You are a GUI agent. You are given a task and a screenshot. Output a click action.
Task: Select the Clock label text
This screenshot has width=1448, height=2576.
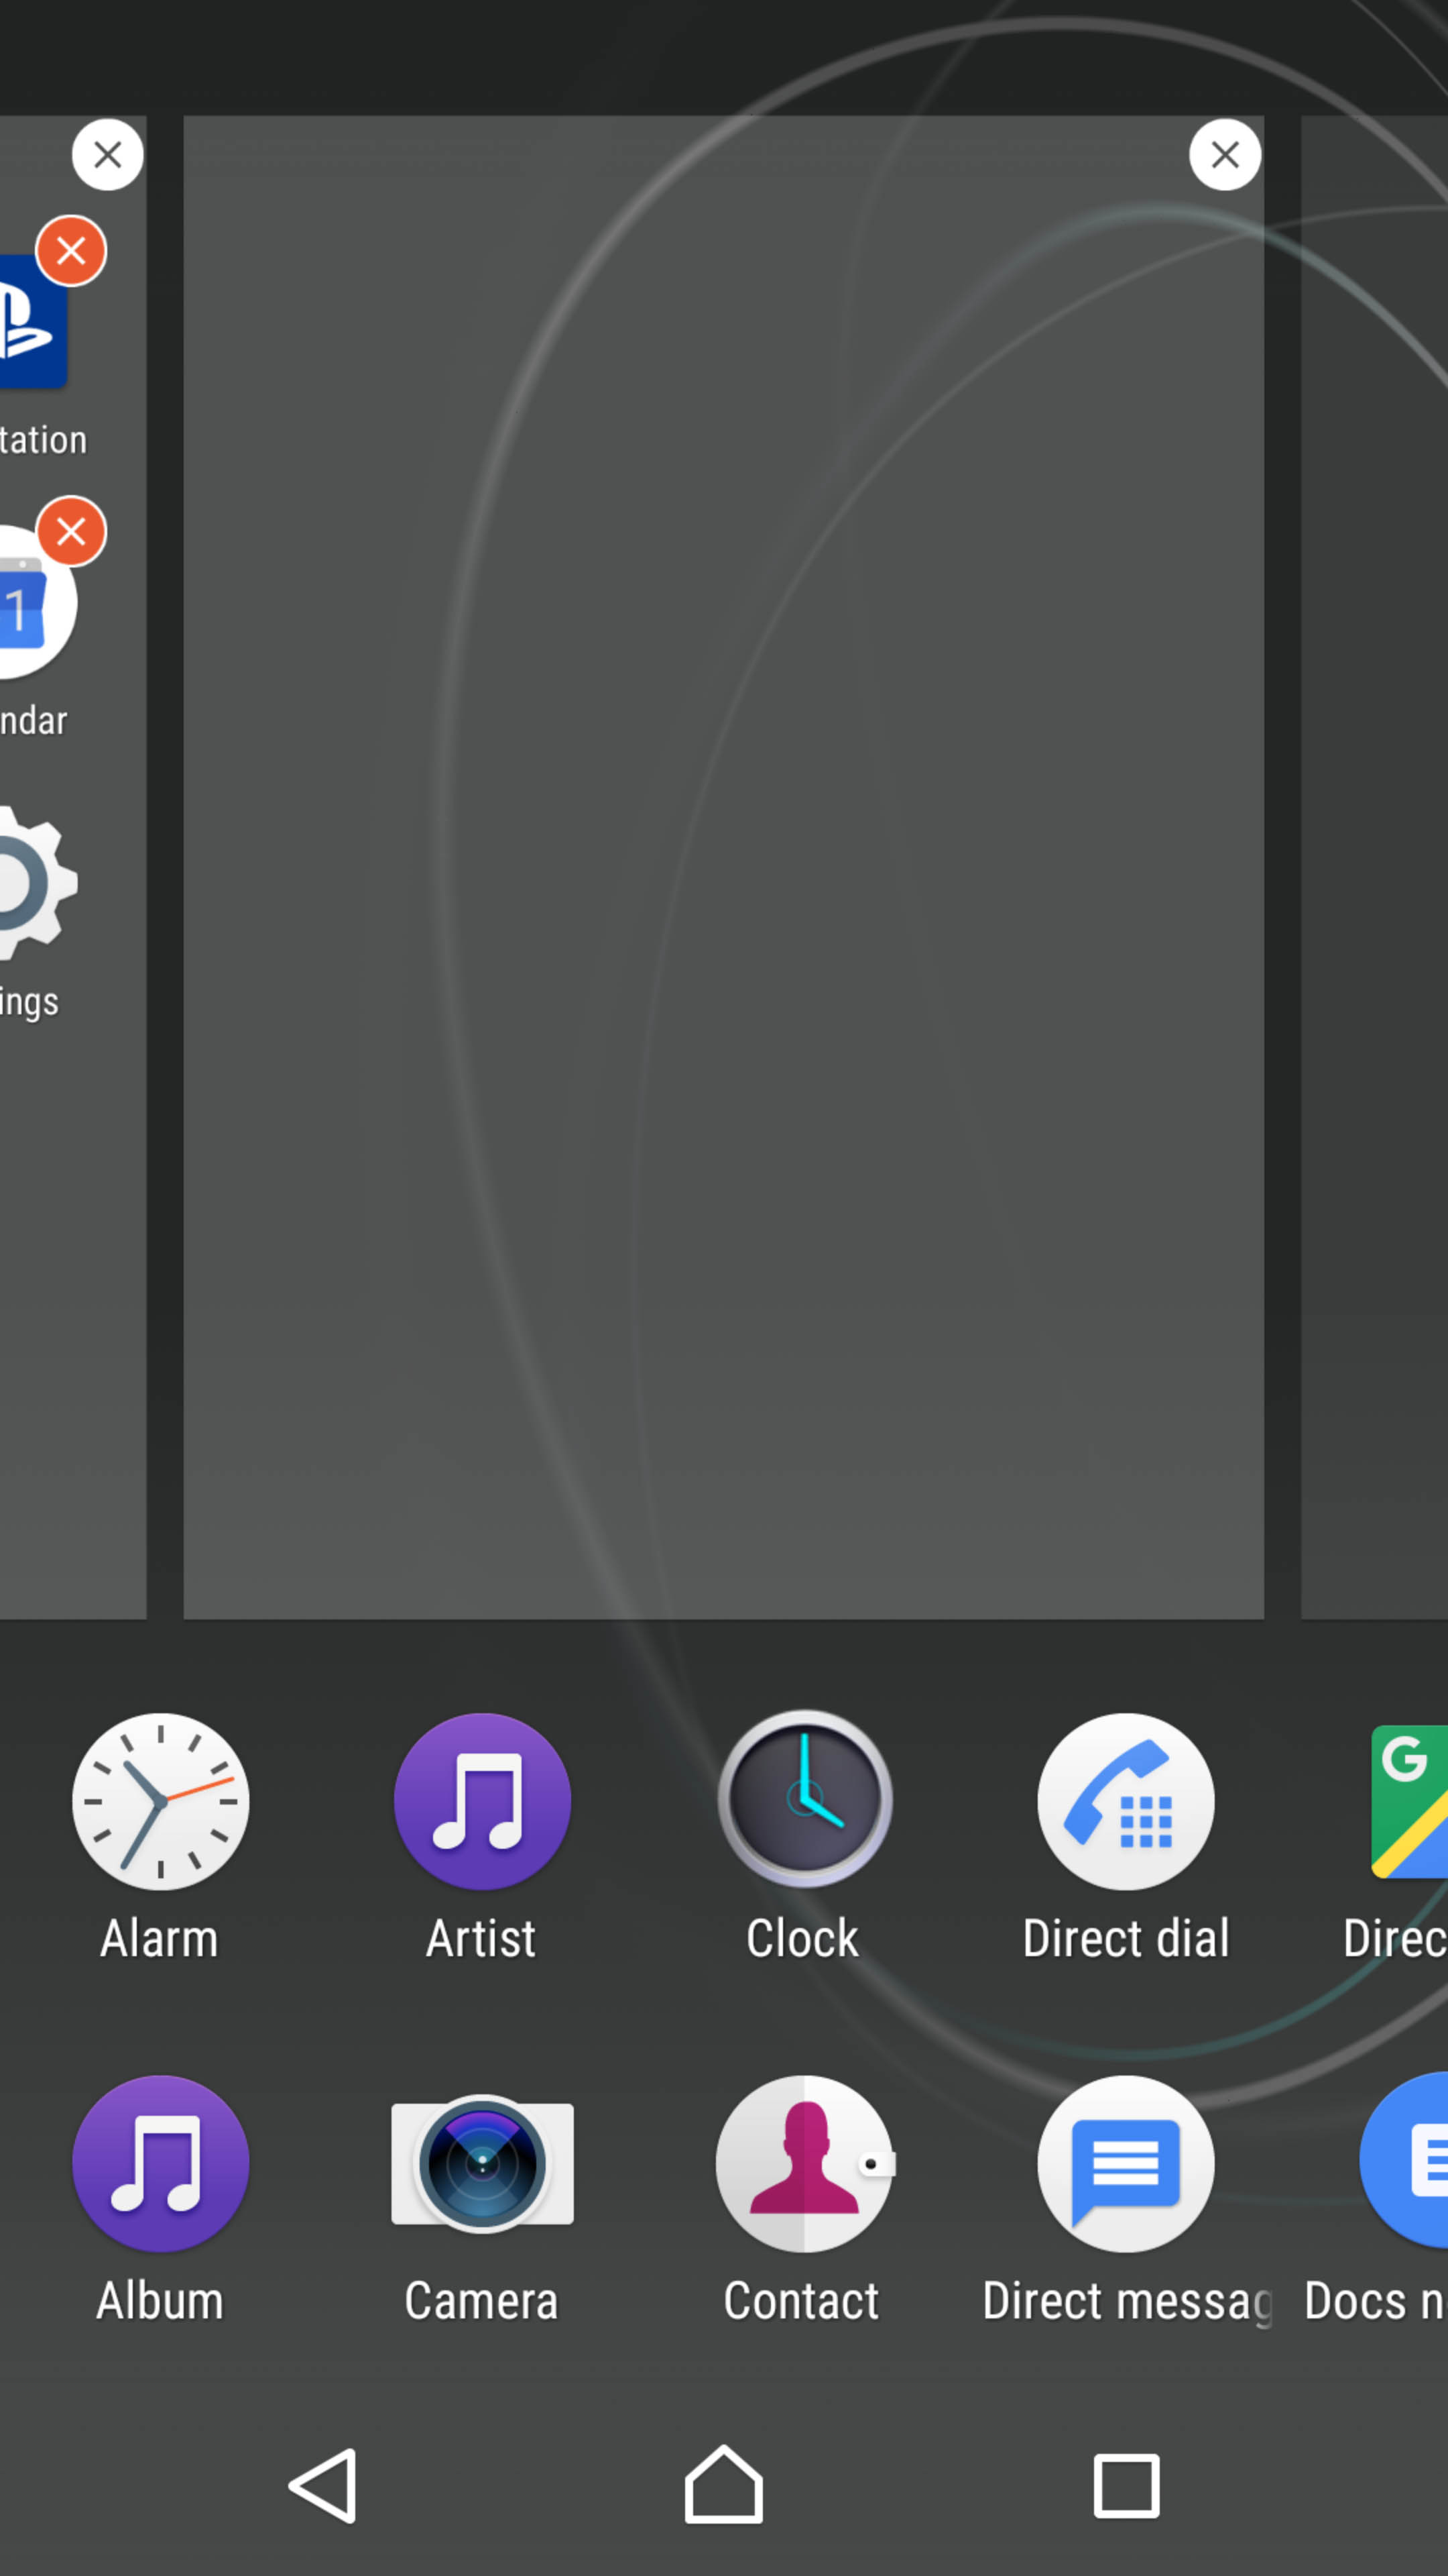pos(802,1939)
